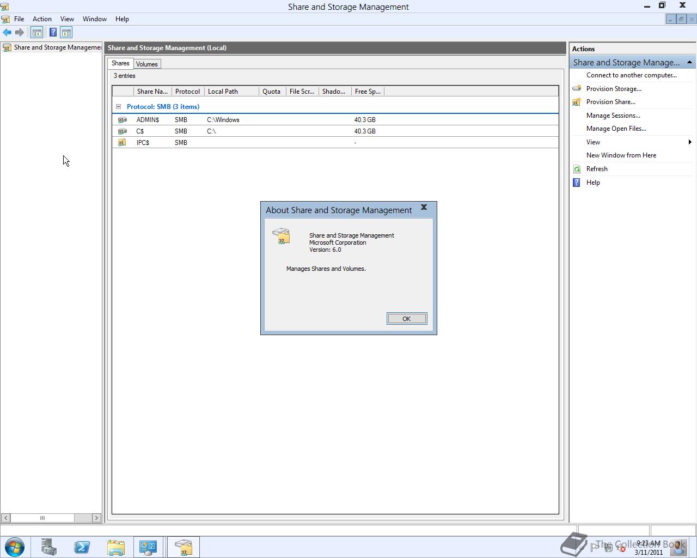Click the green Refresh icon in Actions
The width and height of the screenshot is (697, 558).
click(x=577, y=169)
